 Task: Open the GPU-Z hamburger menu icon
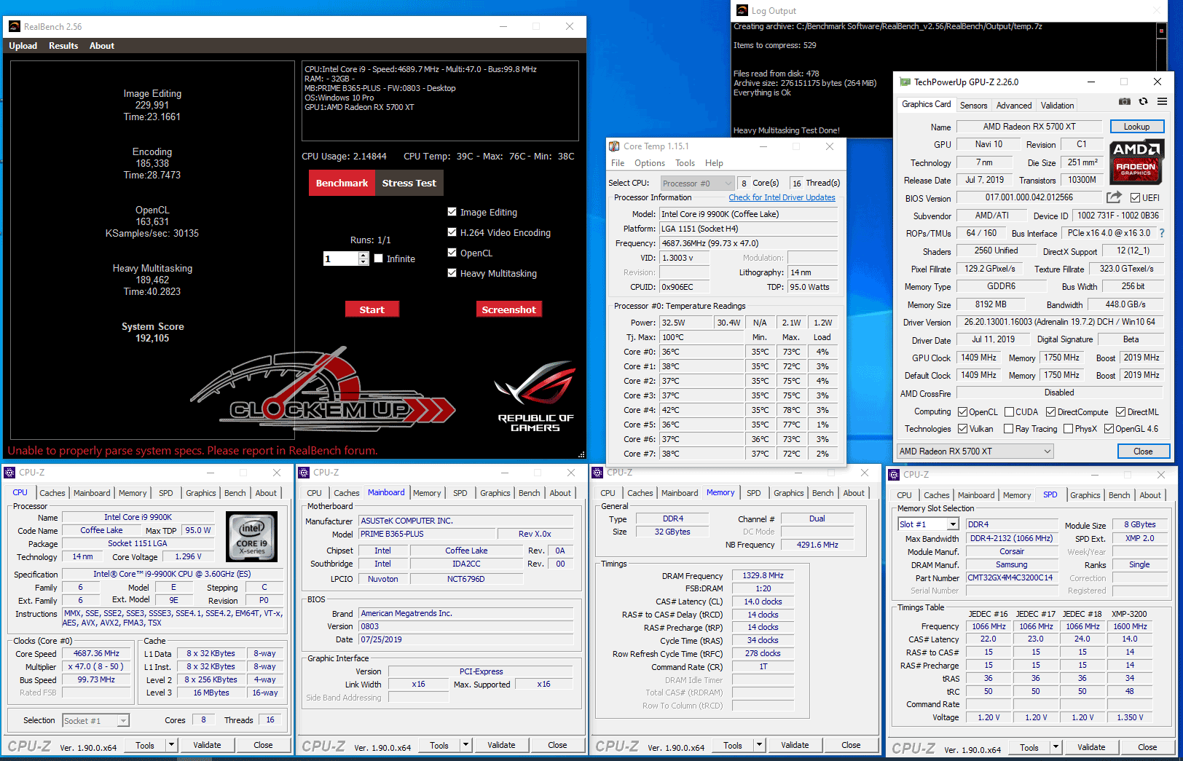[1162, 102]
